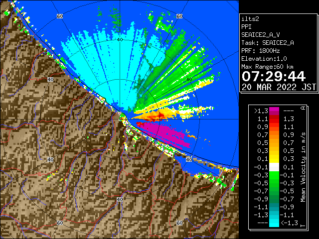Pick the white band in the velocity color bar

[274, 167]
